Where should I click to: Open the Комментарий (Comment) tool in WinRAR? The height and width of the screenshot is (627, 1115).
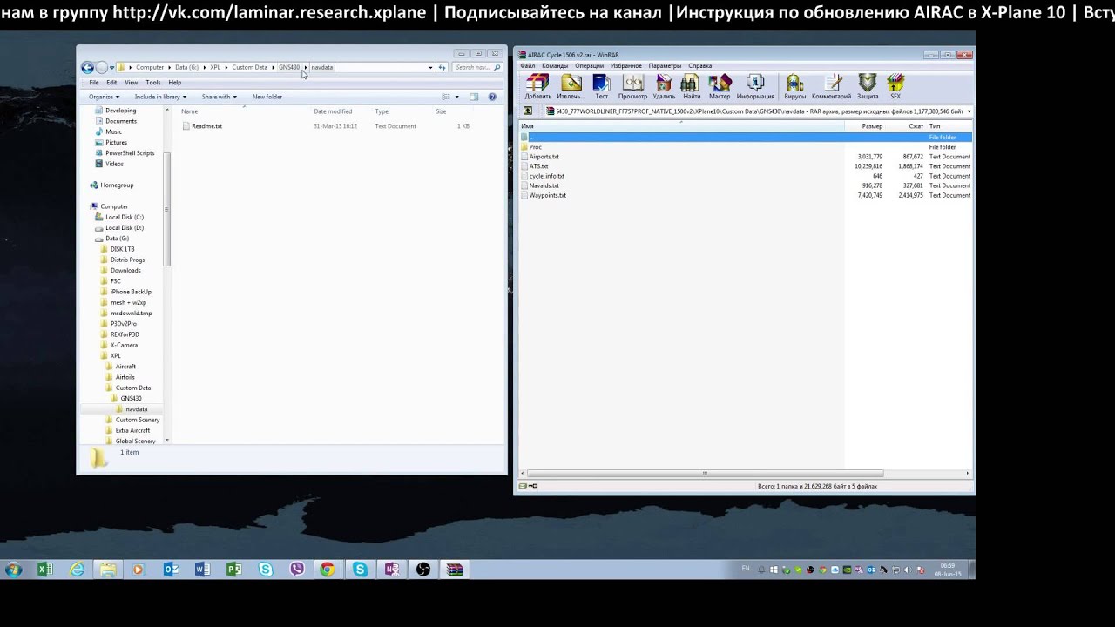pyautogui.click(x=832, y=86)
